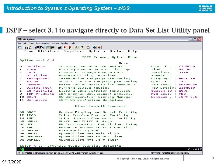Select option 5 Batch
The image size is (219, 164).
click(32, 82)
